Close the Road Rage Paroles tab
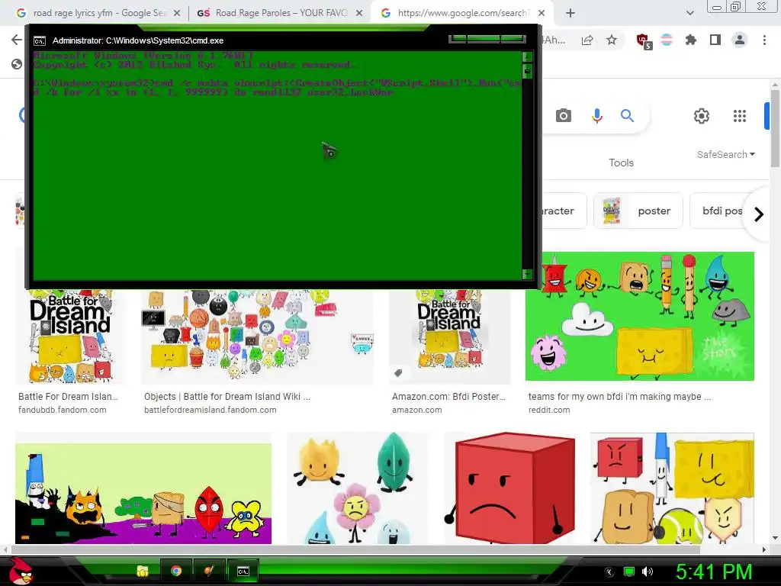The height and width of the screenshot is (586, 781). 359,14
